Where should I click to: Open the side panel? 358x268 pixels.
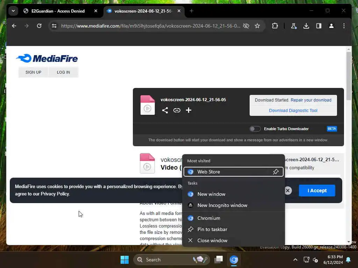click(x=319, y=26)
